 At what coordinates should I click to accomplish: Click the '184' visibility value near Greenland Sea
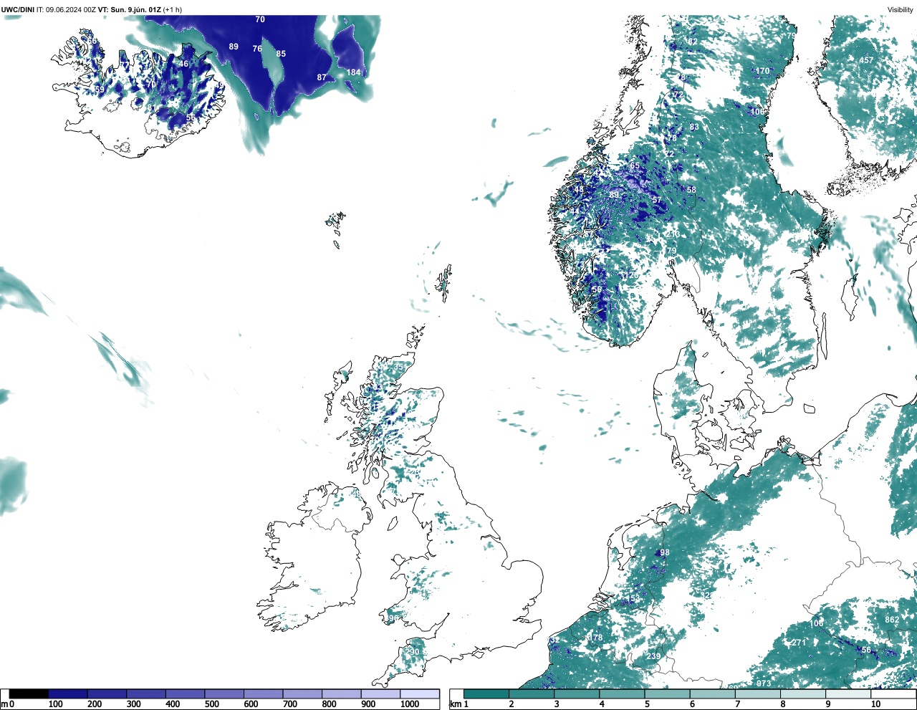tap(354, 72)
